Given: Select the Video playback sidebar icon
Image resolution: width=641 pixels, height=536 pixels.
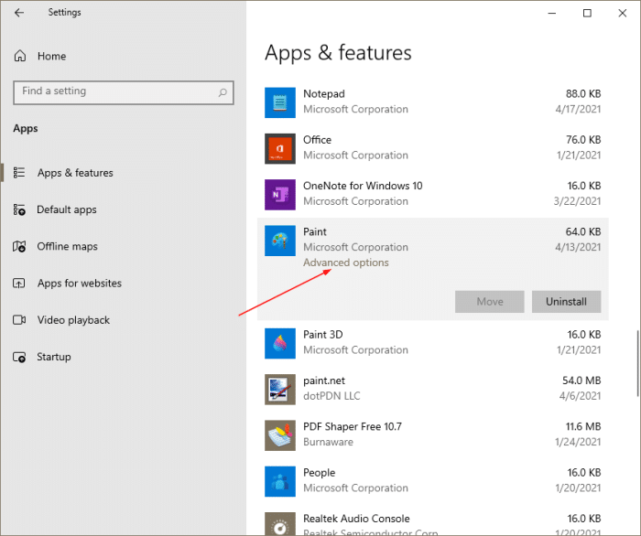Looking at the screenshot, I should click(x=19, y=319).
